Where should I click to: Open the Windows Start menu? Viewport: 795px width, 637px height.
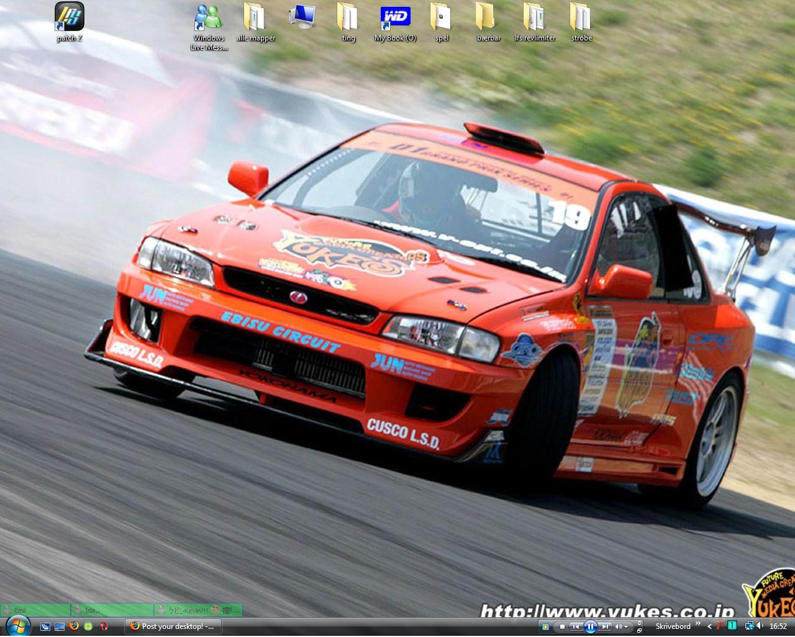point(17,626)
